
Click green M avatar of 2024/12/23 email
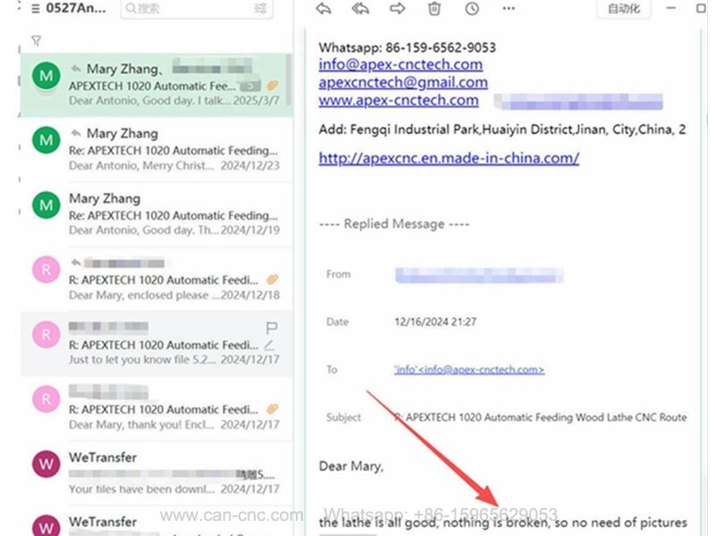[x=46, y=140]
